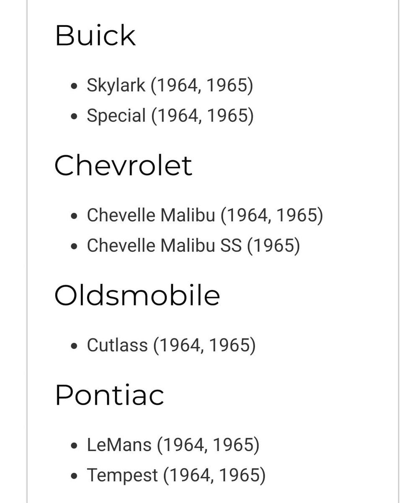Click the Buick heading
402x503 pixels.
point(95,36)
